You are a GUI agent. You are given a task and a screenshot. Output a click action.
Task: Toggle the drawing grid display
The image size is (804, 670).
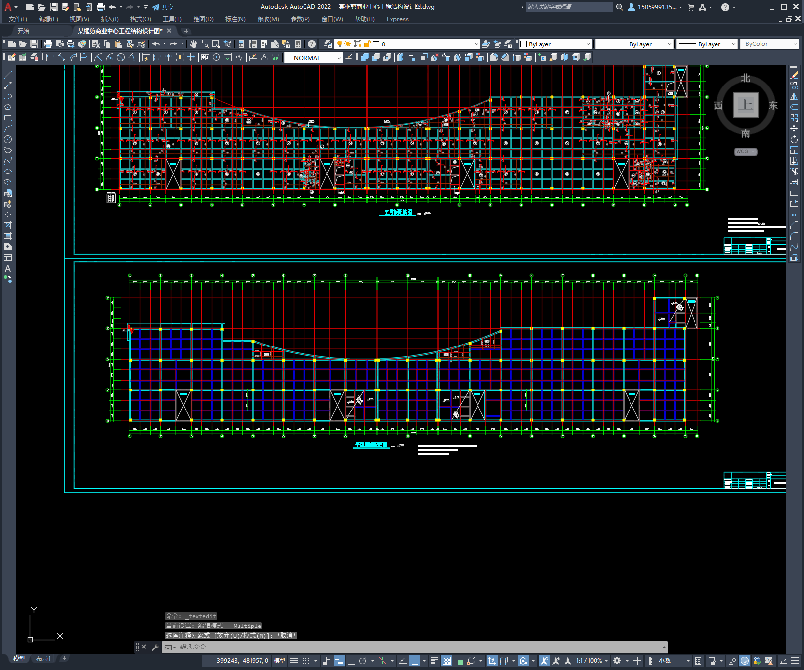(x=294, y=661)
